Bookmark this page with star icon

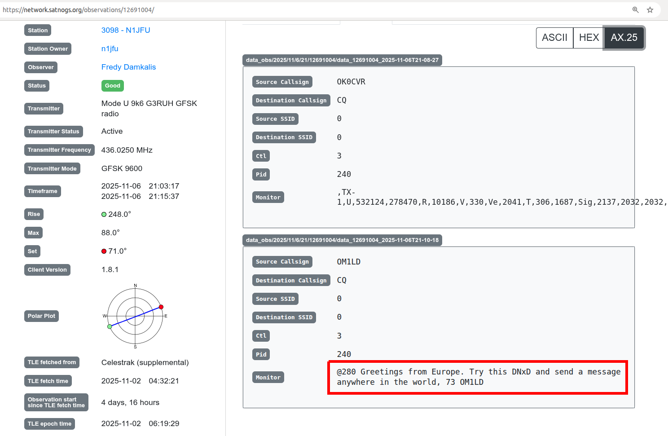pos(650,10)
